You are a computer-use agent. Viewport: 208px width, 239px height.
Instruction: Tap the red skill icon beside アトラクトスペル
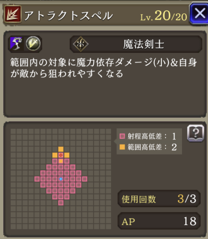tap(13, 14)
